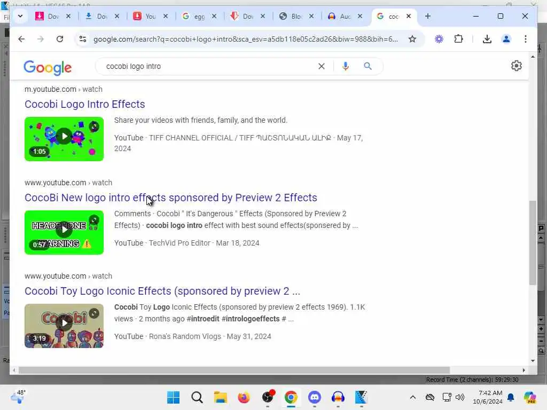
Task: Play the 1:05 video thumbnail
Action: 64,139
